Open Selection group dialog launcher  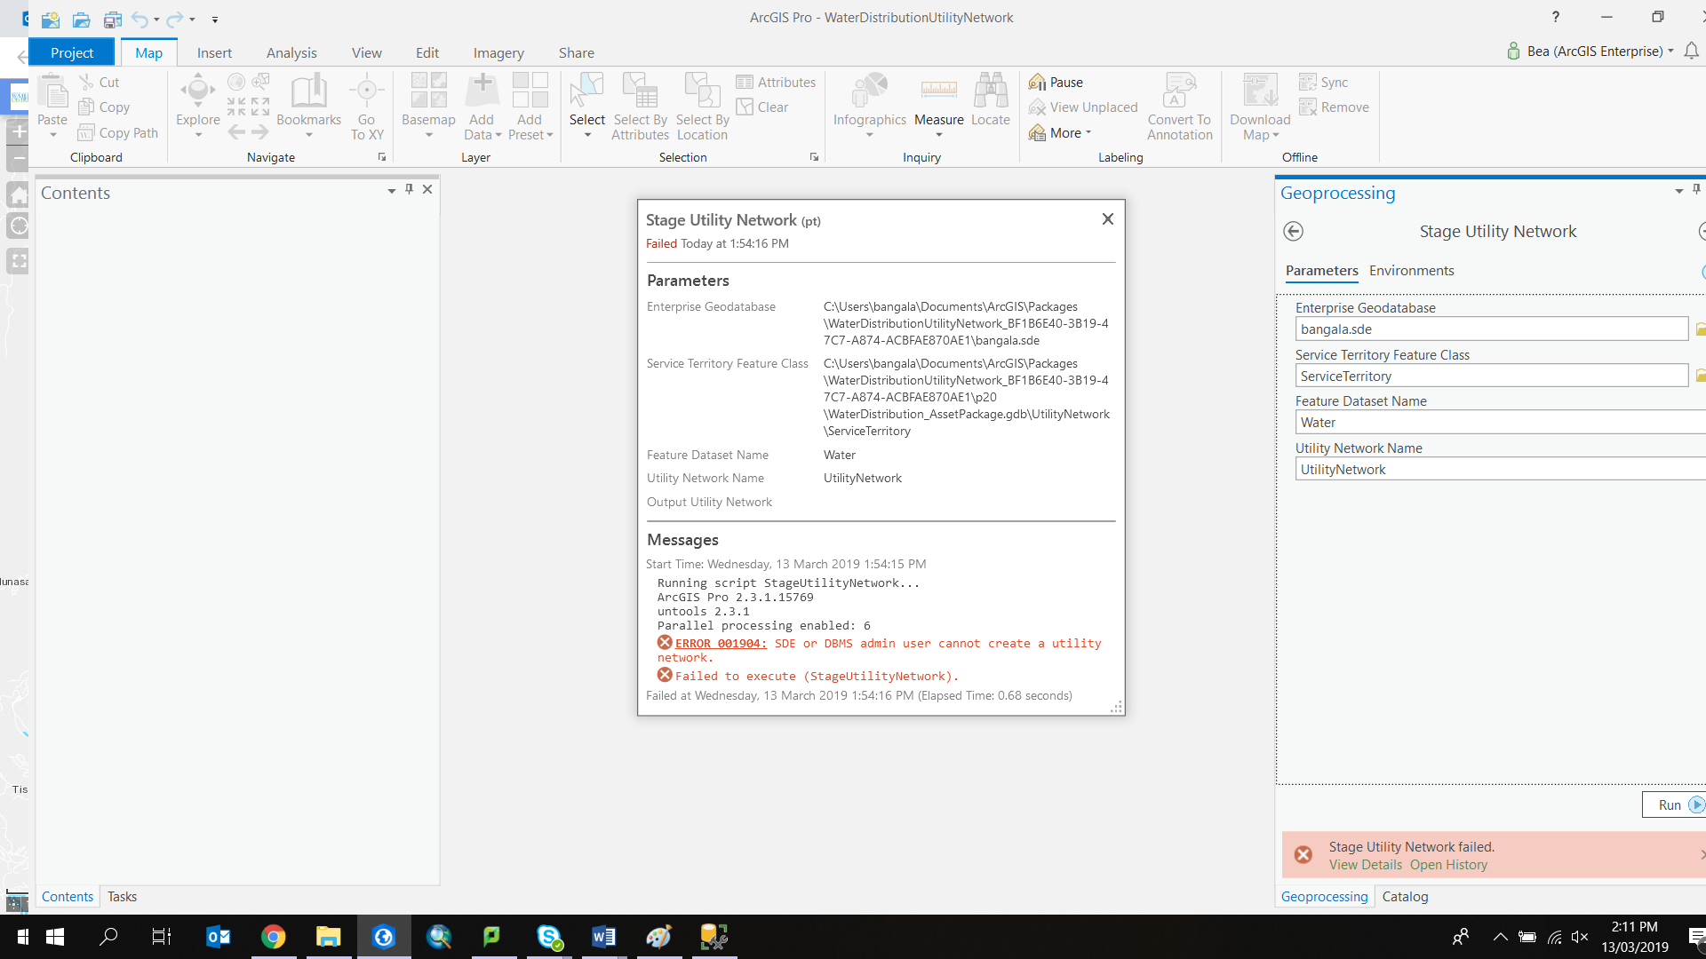click(x=814, y=157)
